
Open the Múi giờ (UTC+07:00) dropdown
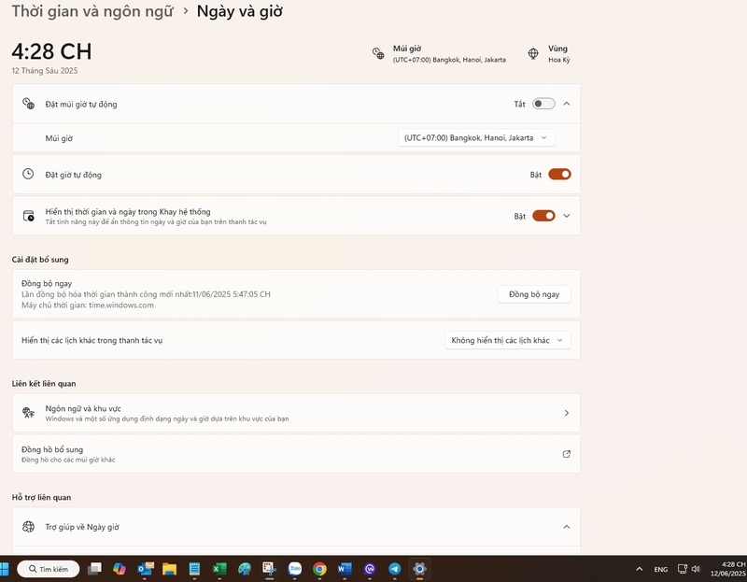tap(476, 137)
